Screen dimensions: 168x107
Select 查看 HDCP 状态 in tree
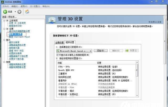[x=16, y=51]
